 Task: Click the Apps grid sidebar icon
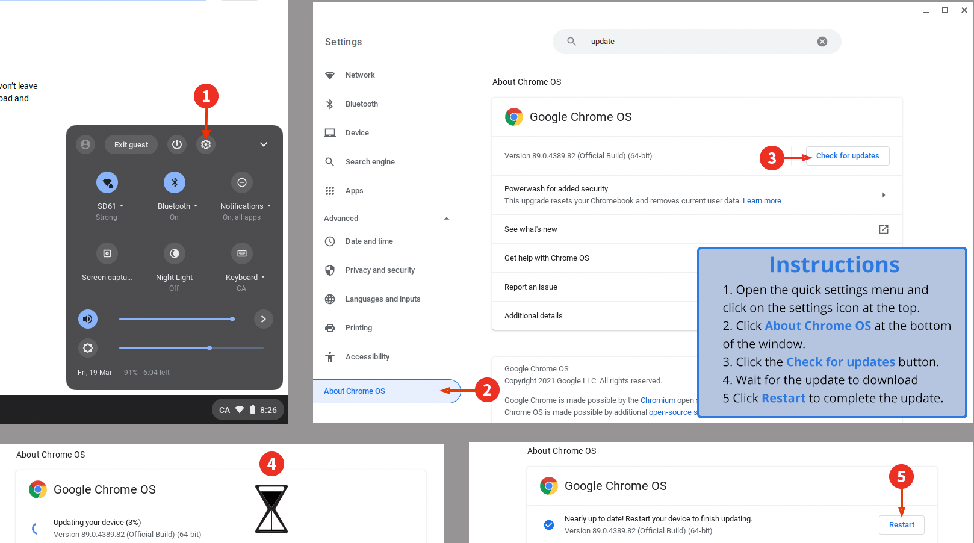(x=330, y=191)
